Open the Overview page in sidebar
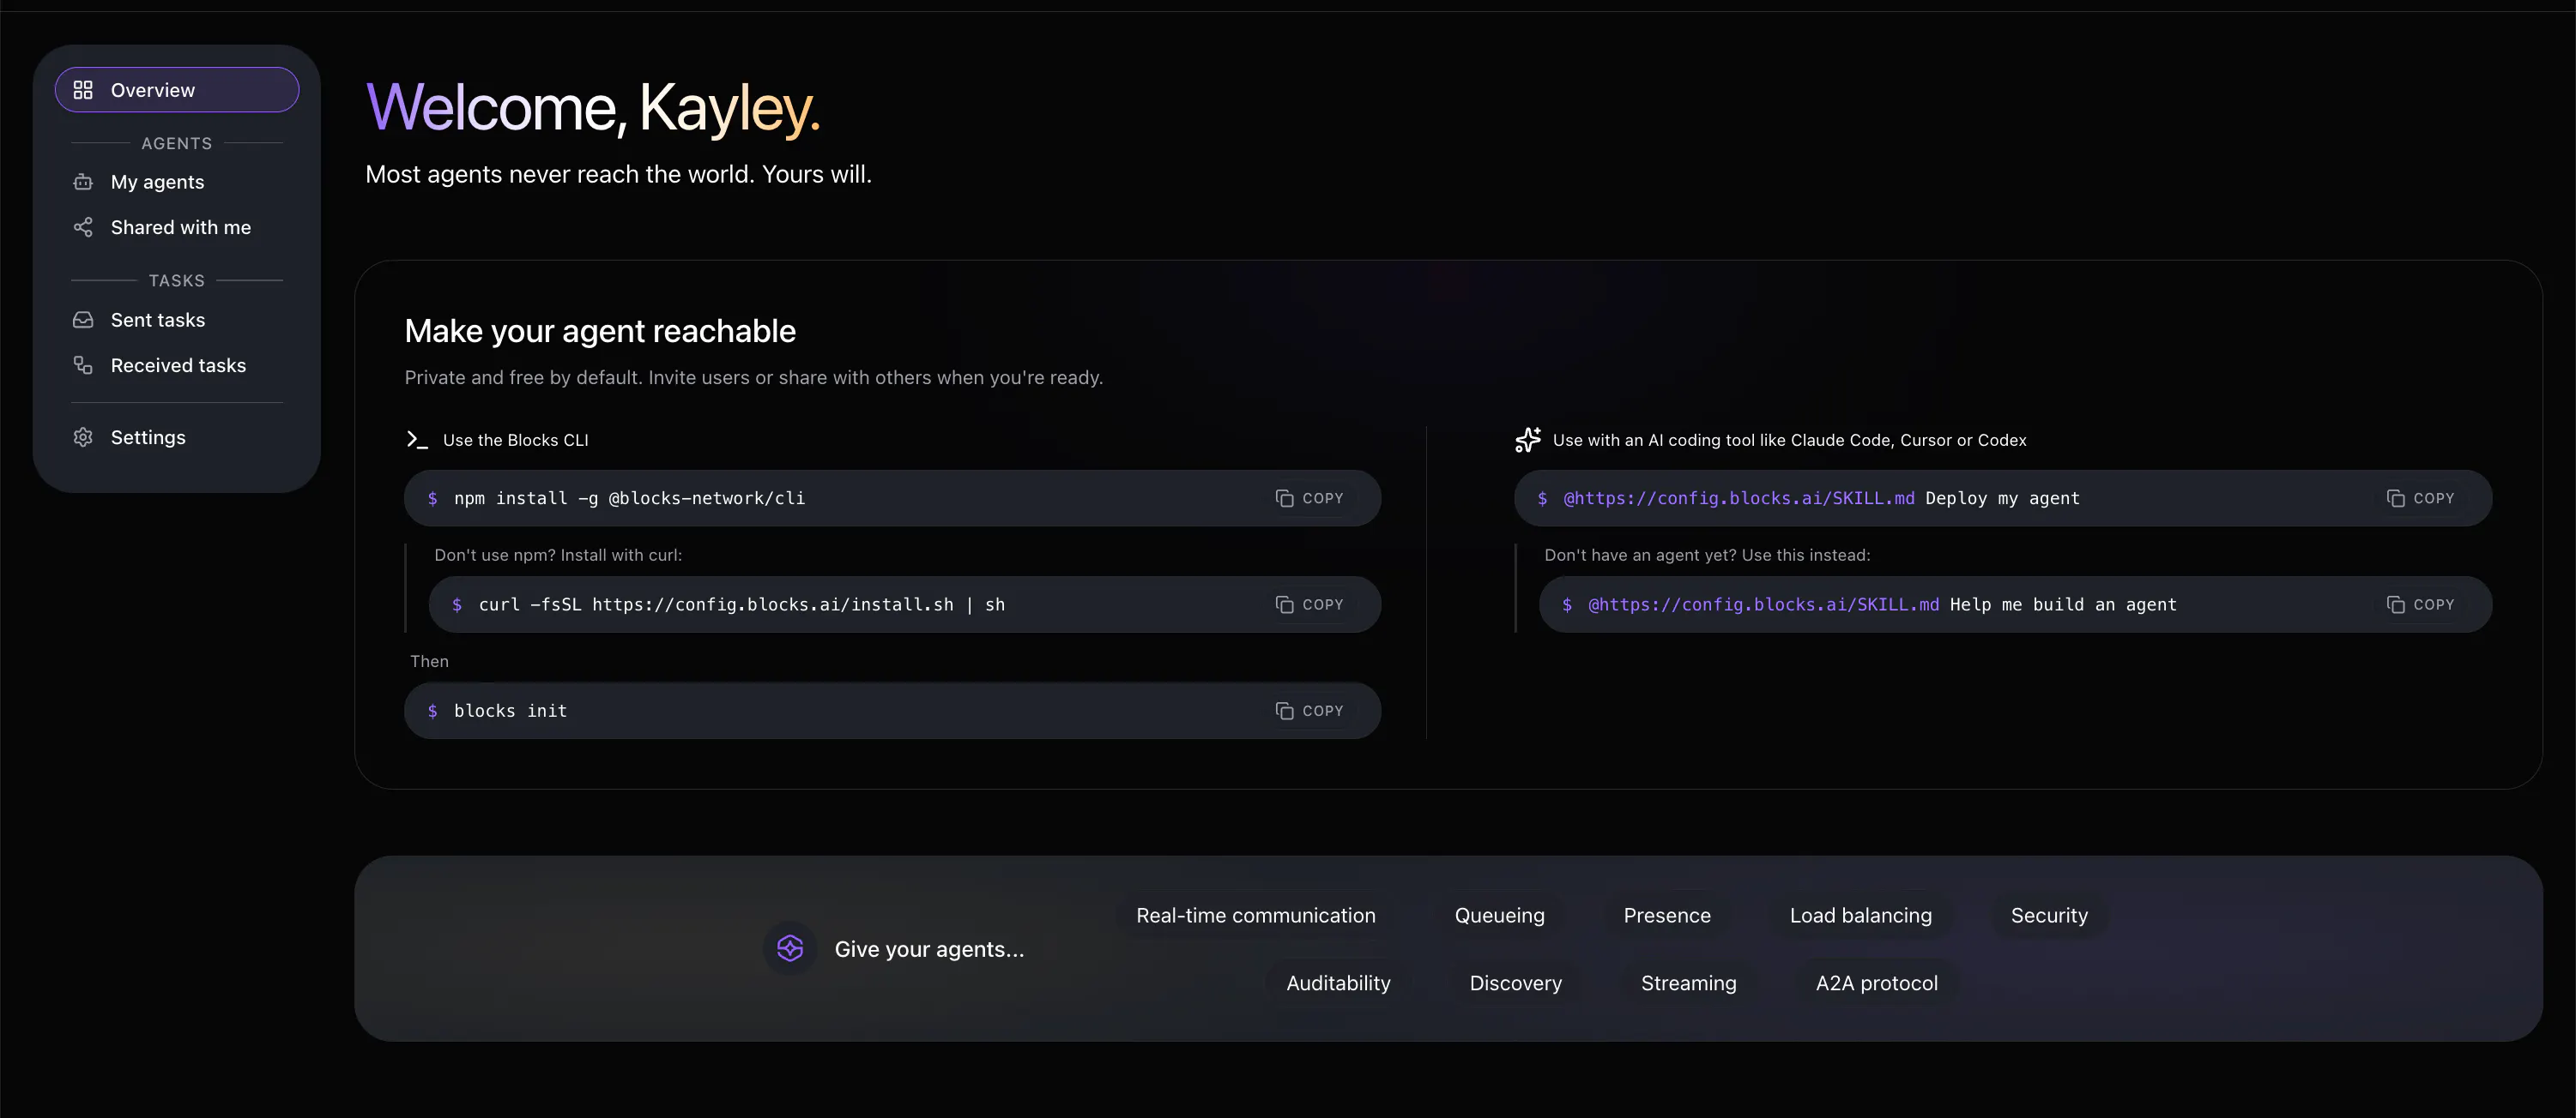Viewport: 2576px width, 1118px height. (x=177, y=90)
